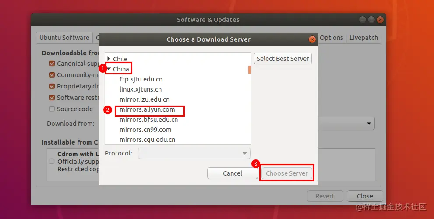
Task: Toggle Software restricted checkbox
Action: tap(52, 98)
